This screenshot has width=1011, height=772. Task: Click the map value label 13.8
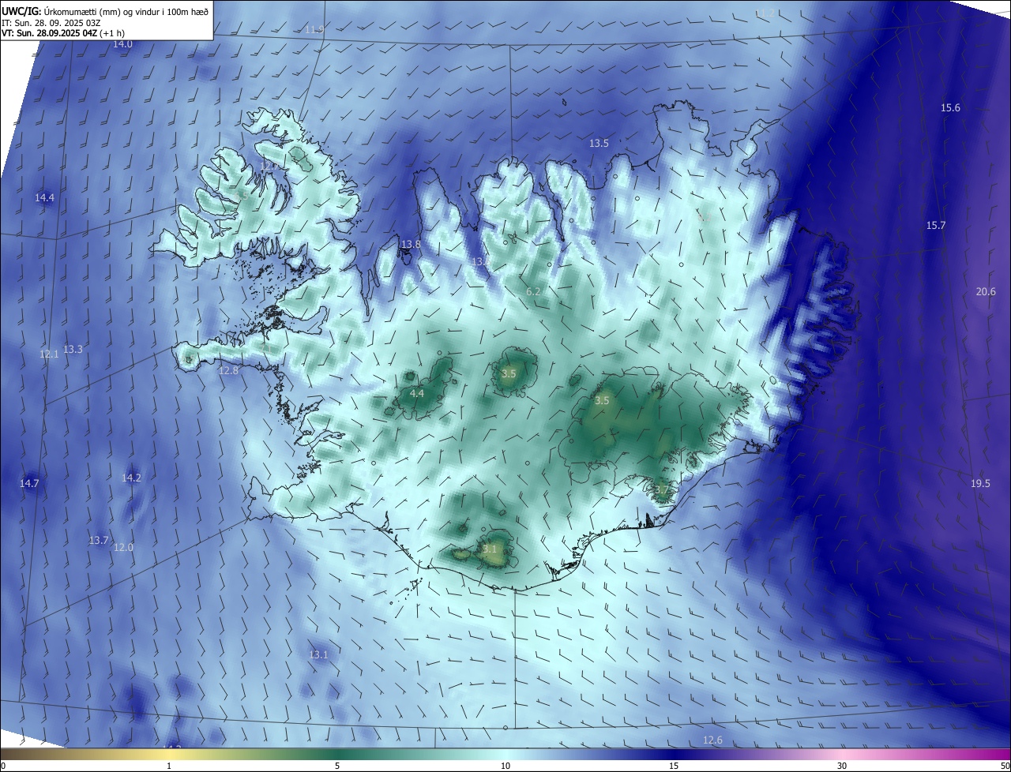tap(411, 244)
